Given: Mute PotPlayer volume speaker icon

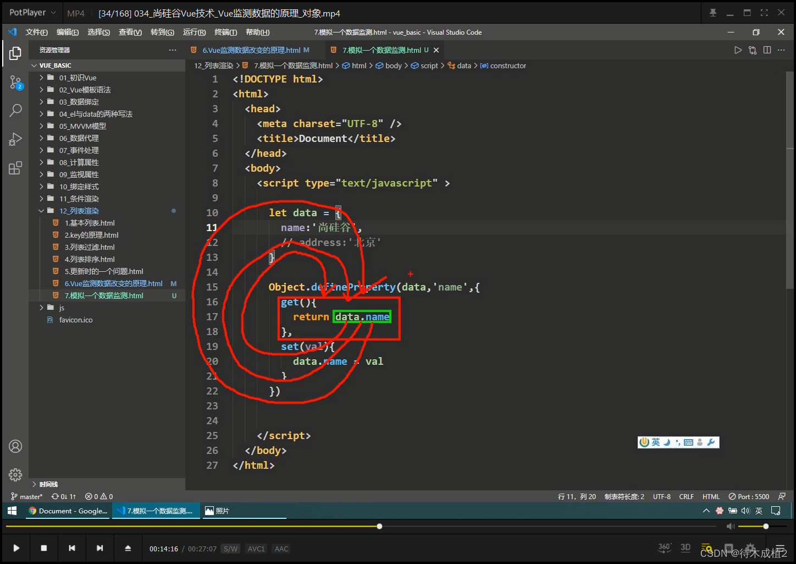Looking at the screenshot, I should (x=731, y=527).
